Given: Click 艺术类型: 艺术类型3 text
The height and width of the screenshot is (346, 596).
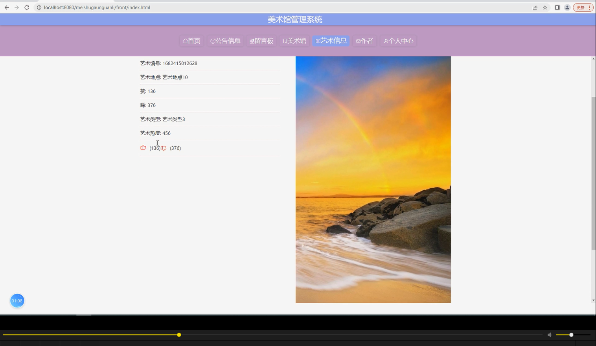Looking at the screenshot, I should [162, 119].
